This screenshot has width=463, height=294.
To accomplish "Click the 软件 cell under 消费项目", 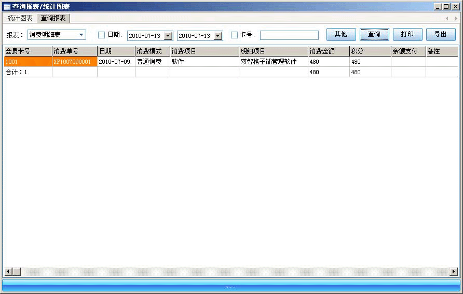I will point(205,62).
